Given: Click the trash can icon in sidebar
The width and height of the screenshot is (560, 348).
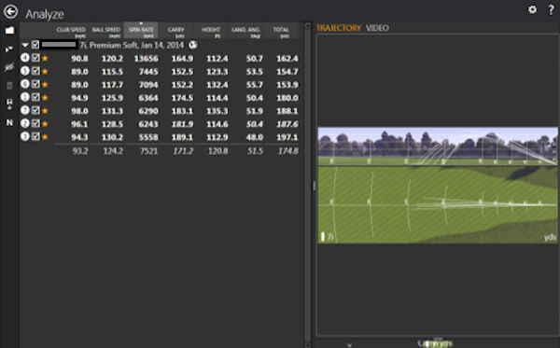Looking at the screenshot, I should [9, 86].
